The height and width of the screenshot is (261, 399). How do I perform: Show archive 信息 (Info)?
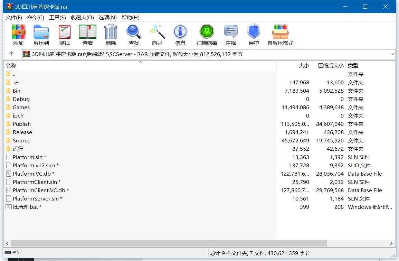180,34
